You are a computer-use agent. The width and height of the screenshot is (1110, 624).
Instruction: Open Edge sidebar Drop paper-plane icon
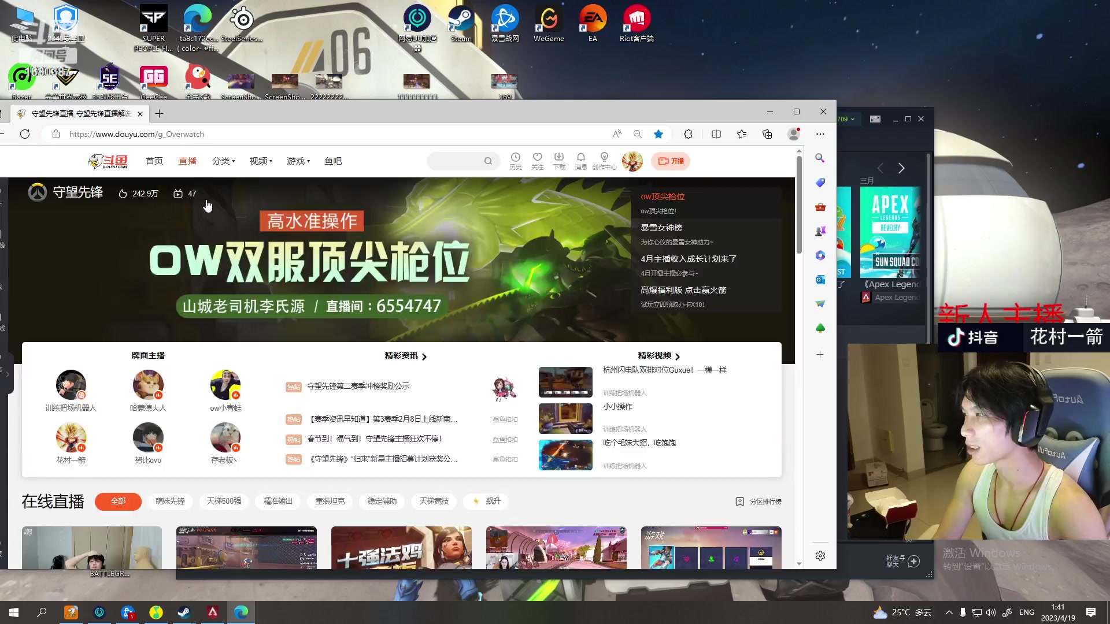point(820,304)
